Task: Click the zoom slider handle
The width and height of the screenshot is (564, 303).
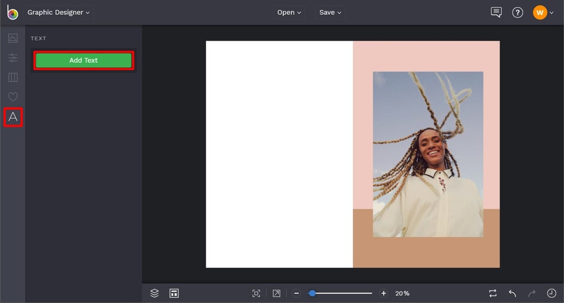Action: click(x=312, y=293)
